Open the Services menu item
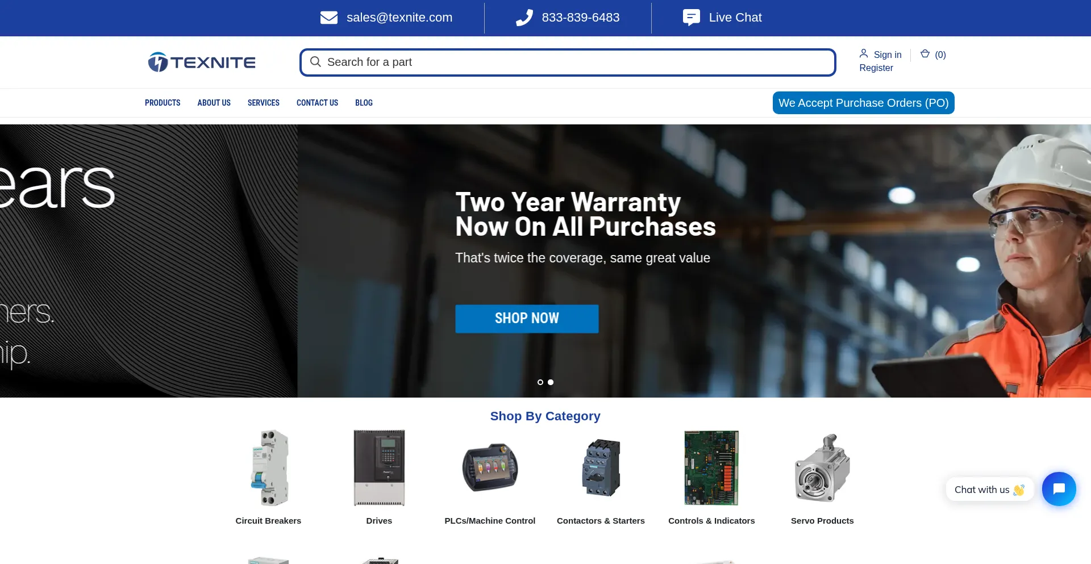This screenshot has width=1091, height=564. tap(264, 103)
